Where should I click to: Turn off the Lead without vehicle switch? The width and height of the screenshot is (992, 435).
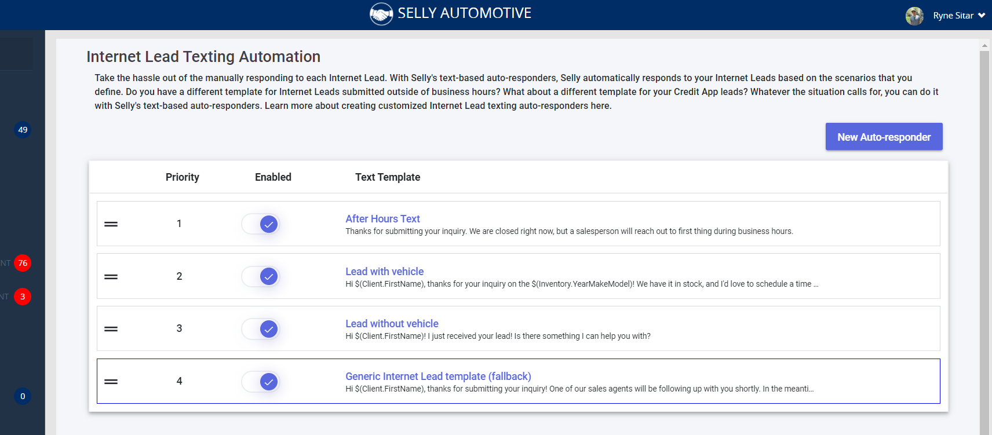pyautogui.click(x=261, y=329)
